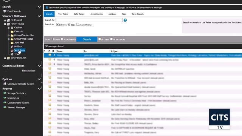Open the Configure Remote Access link
The width and height of the screenshot is (242, 136).
pyautogui.click(x=21, y=84)
